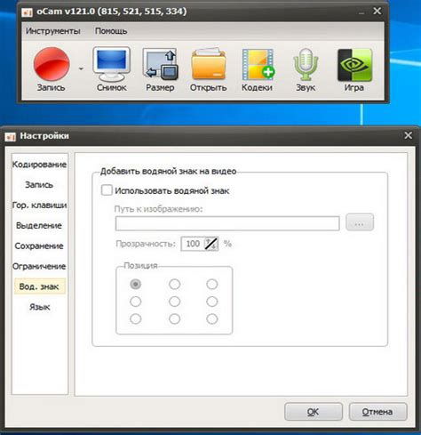Select the top-left watermark position radio
Viewport: 421px width, 435px height.
(x=136, y=284)
